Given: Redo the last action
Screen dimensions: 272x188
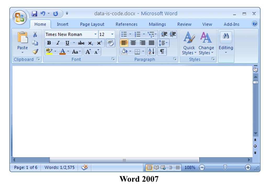Looking at the screenshot, I should pyautogui.click(x=55, y=14).
